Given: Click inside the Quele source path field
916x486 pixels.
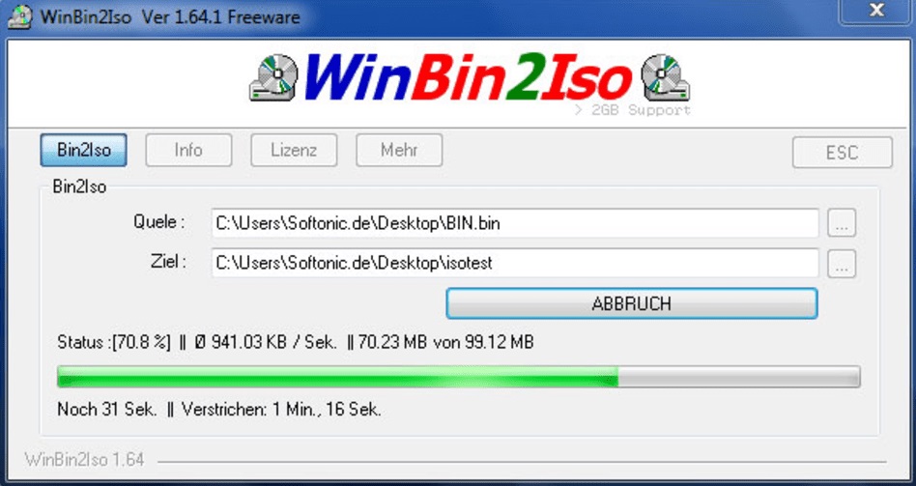Looking at the screenshot, I should (515, 223).
